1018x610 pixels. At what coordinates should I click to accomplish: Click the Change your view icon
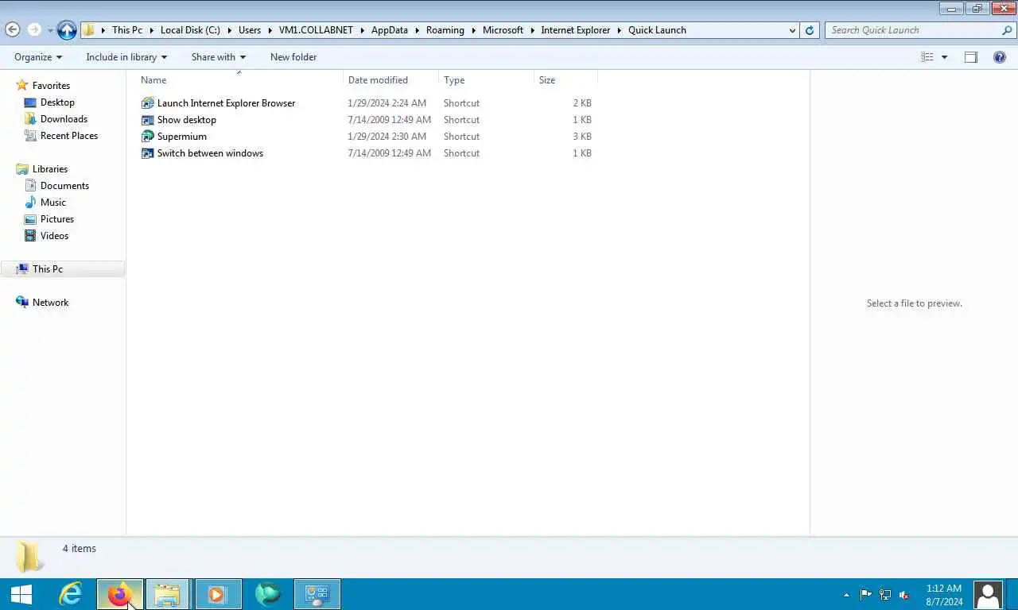point(927,57)
